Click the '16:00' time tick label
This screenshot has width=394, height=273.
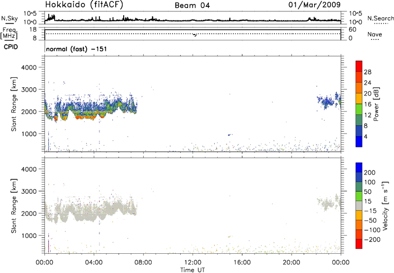[x=242, y=263]
